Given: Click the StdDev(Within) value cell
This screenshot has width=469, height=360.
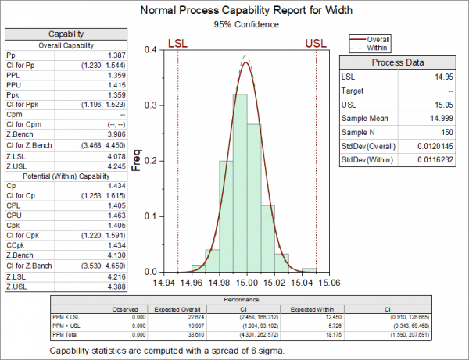Looking at the screenshot, I should [427, 160].
